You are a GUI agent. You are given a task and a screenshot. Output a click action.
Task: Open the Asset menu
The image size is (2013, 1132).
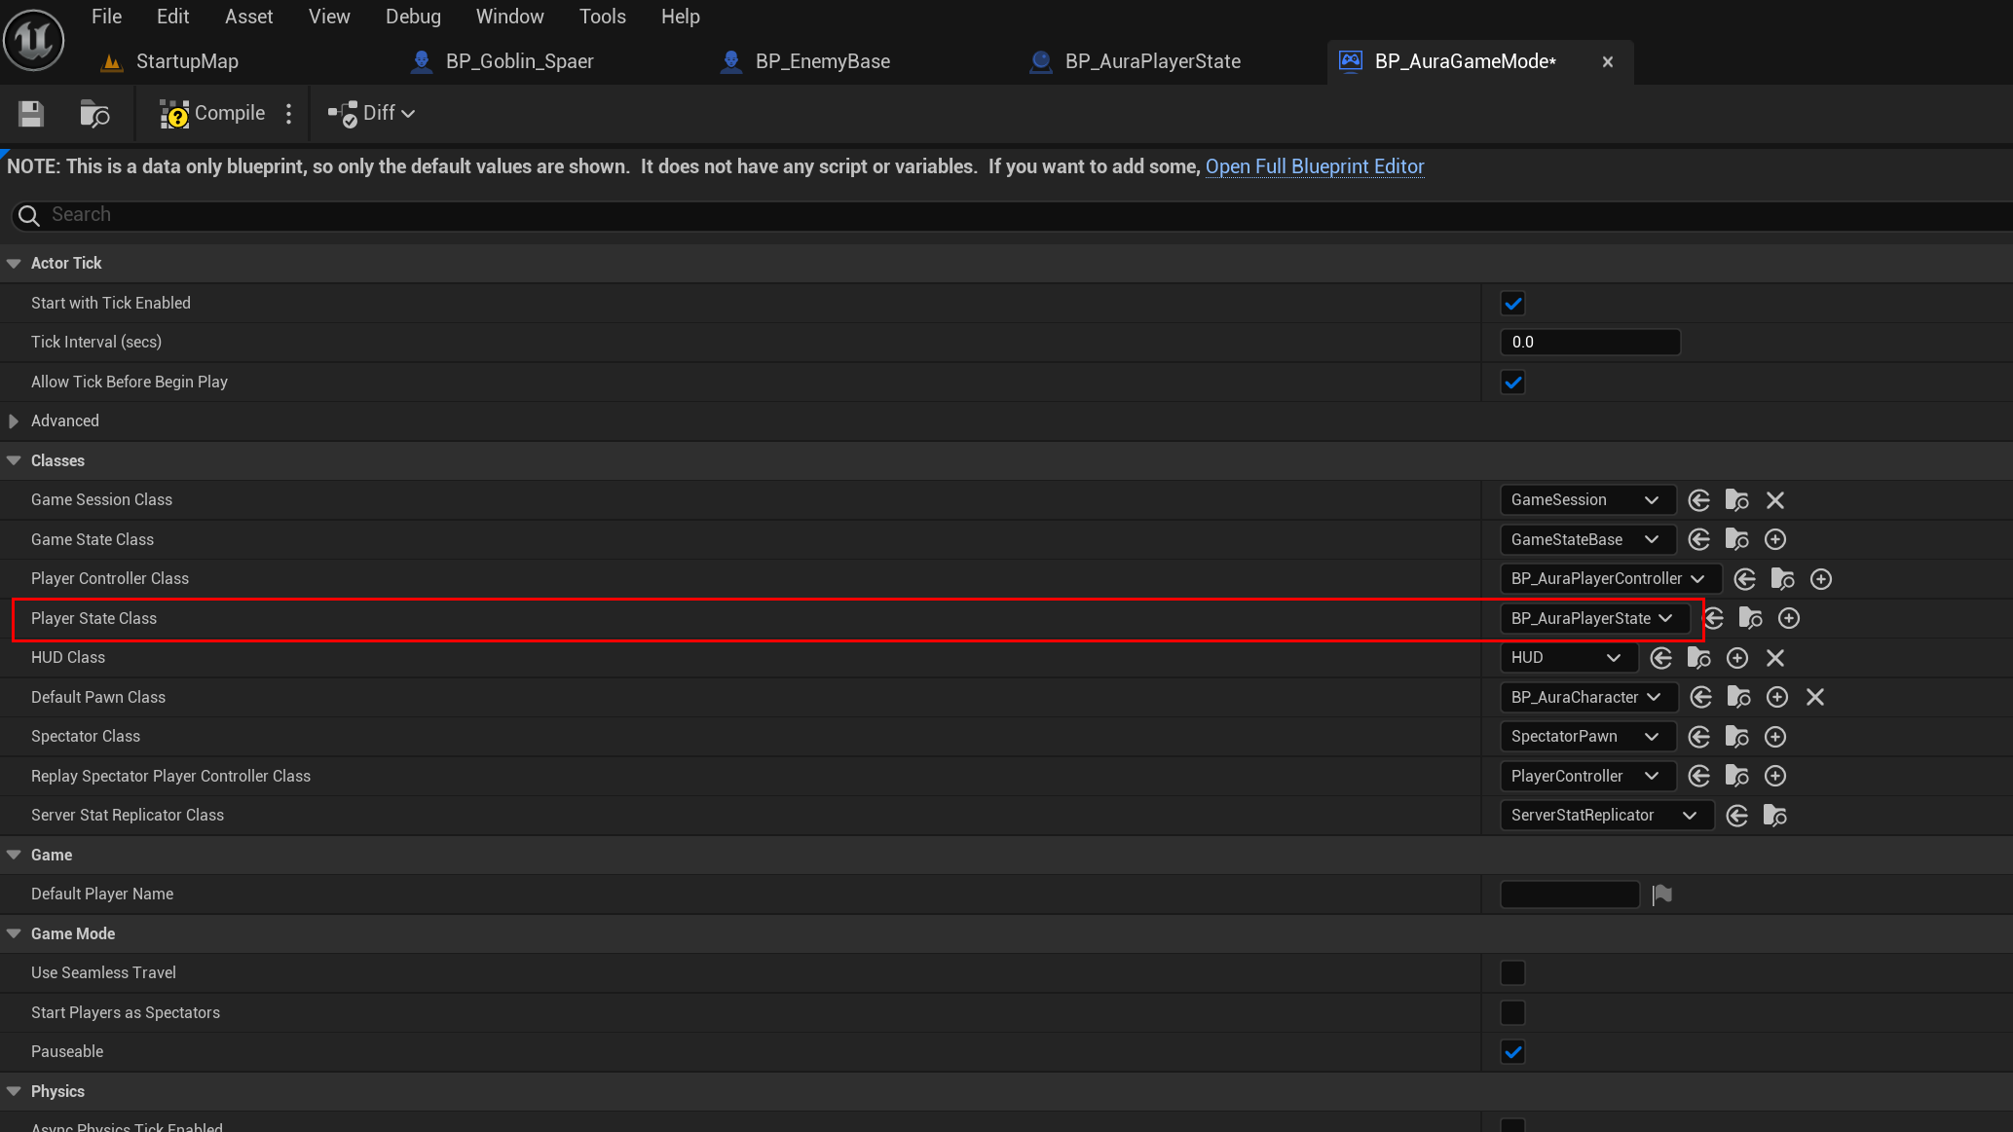[248, 17]
